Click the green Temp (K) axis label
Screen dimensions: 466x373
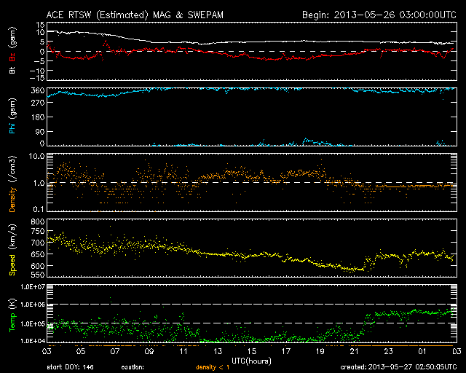12,314
